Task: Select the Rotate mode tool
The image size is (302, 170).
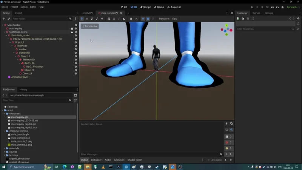Action: click(x=92, y=19)
